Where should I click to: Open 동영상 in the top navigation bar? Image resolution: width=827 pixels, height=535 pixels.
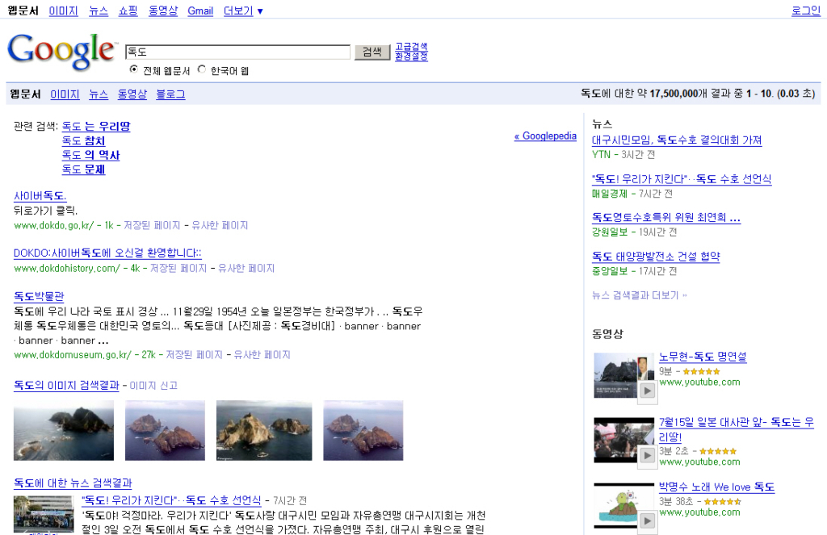(x=163, y=10)
